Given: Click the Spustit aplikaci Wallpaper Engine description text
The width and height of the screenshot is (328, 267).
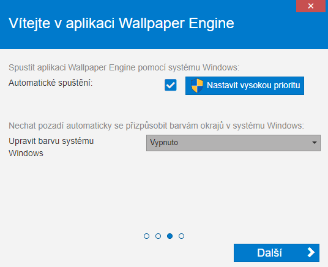Looking at the screenshot, I should click(x=124, y=67).
